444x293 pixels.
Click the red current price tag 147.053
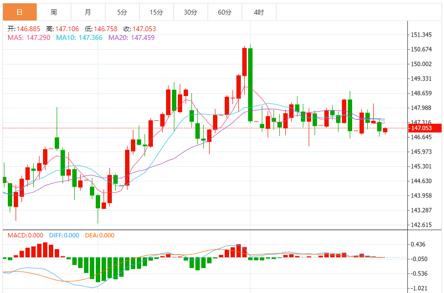coord(425,128)
